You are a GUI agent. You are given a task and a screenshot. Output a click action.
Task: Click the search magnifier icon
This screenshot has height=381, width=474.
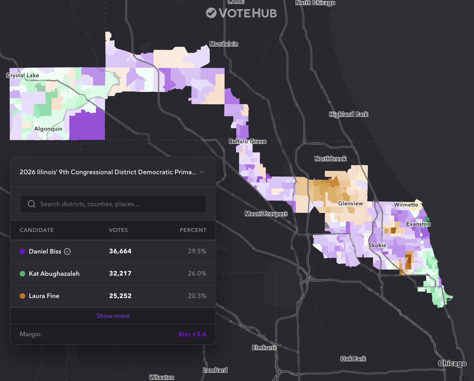(31, 204)
